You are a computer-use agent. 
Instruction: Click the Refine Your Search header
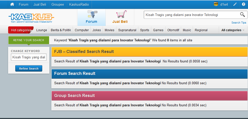[29, 40]
